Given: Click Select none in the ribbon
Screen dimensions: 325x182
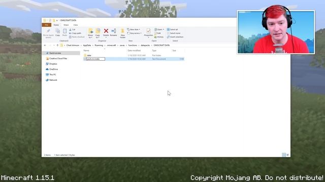Looking at the screenshot, I should click(174, 33).
